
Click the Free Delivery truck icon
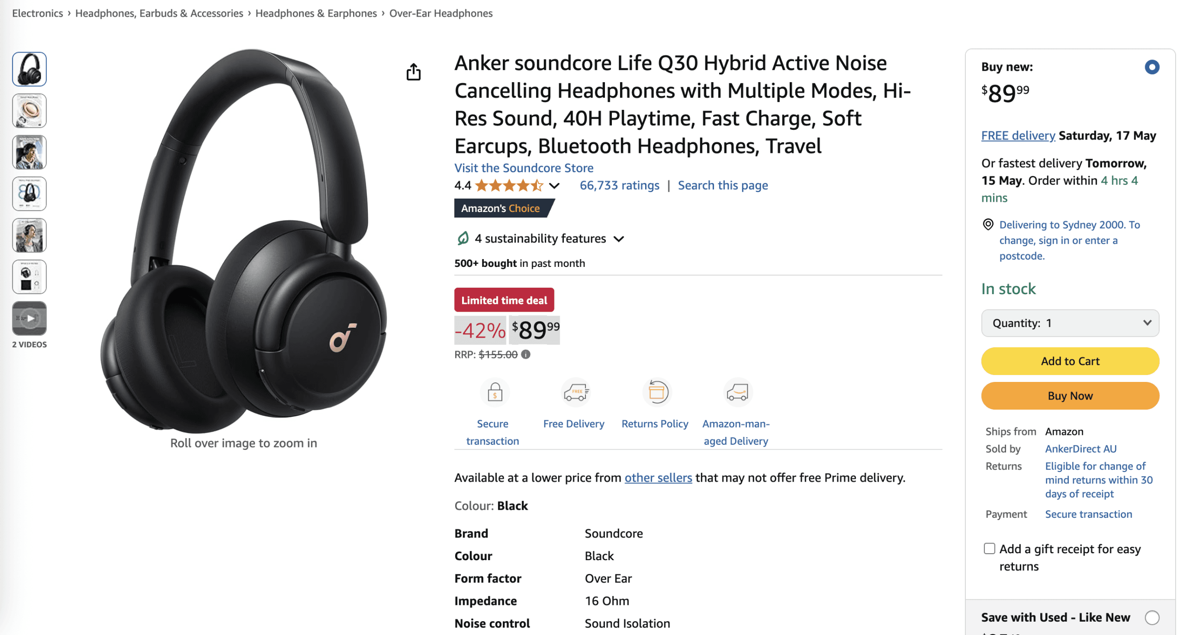click(x=575, y=392)
